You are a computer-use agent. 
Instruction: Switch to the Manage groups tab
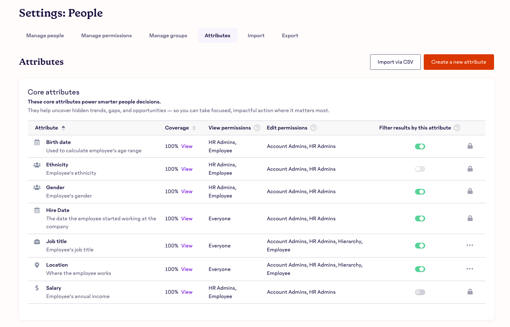point(168,35)
